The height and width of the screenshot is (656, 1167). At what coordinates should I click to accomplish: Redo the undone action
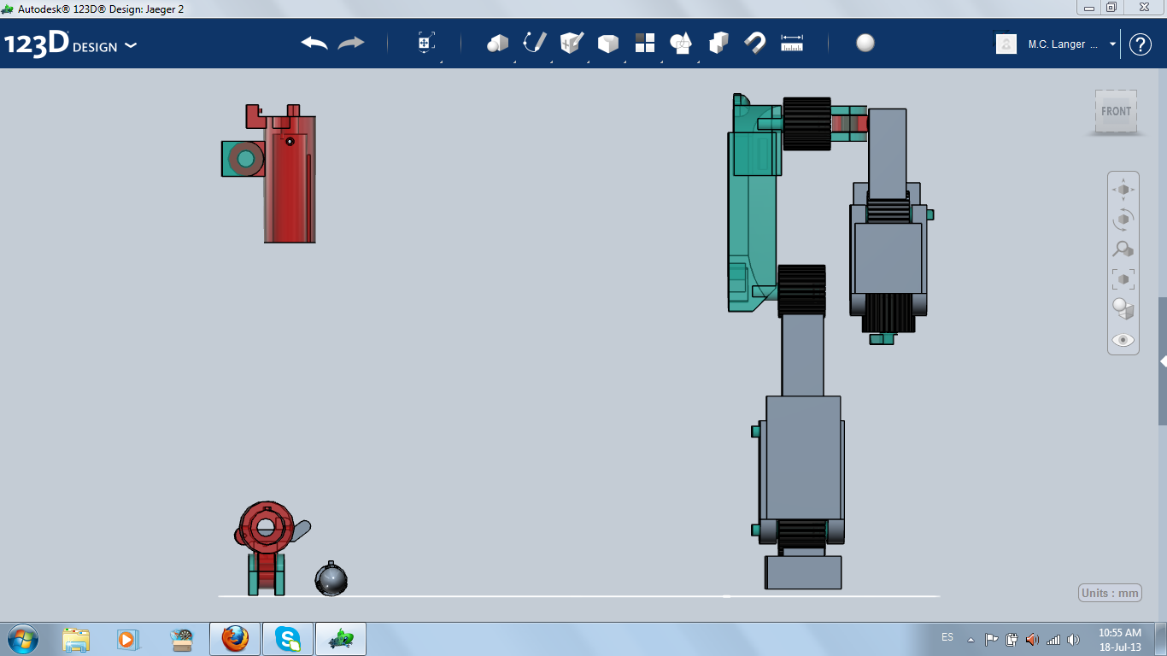coord(351,44)
